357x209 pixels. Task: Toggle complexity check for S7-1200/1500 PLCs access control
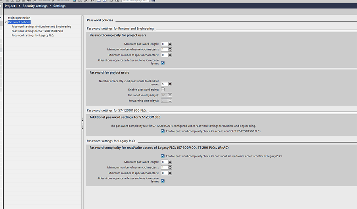click(163, 131)
